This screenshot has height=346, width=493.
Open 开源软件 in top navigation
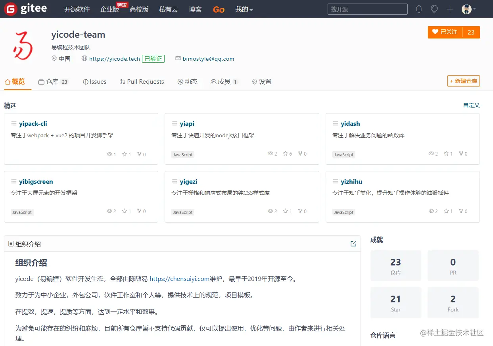[x=77, y=9]
